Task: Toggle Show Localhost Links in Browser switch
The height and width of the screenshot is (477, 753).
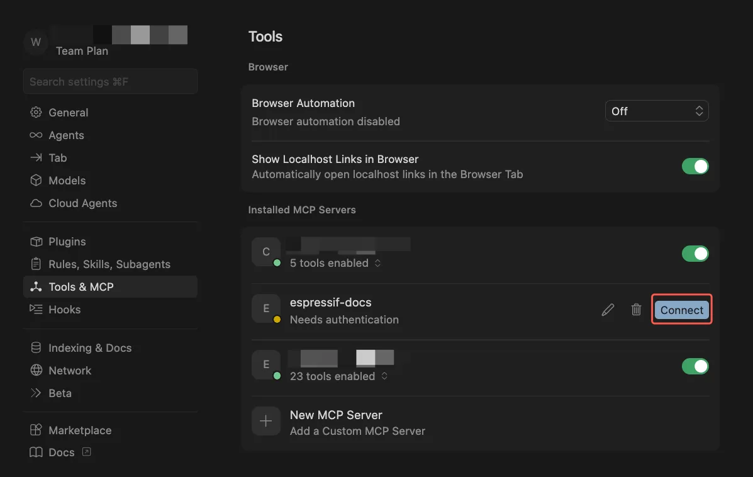Action: point(695,167)
